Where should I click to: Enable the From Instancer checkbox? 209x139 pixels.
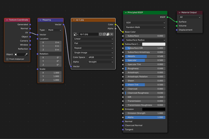coord(7,59)
